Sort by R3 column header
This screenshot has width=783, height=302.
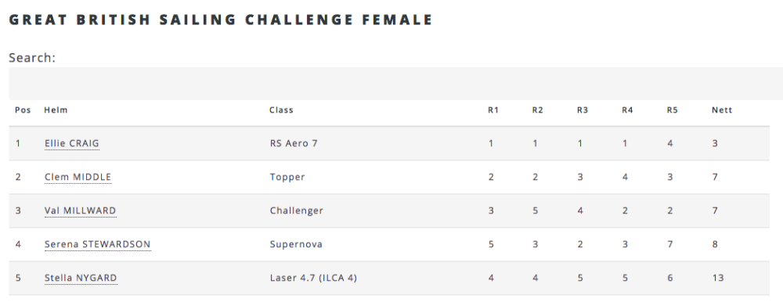583,110
